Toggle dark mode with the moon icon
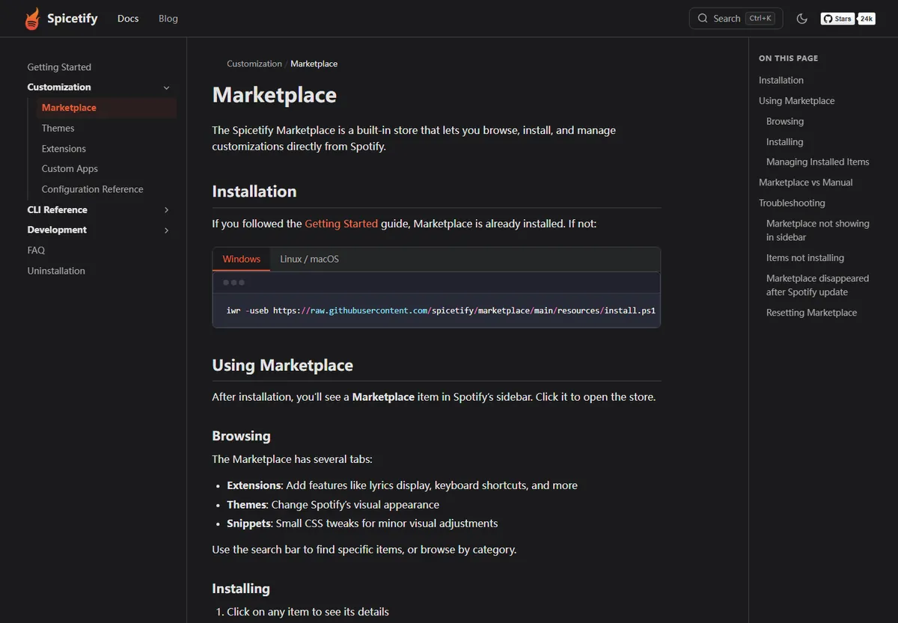Viewport: 898px width, 623px height. point(802,19)
